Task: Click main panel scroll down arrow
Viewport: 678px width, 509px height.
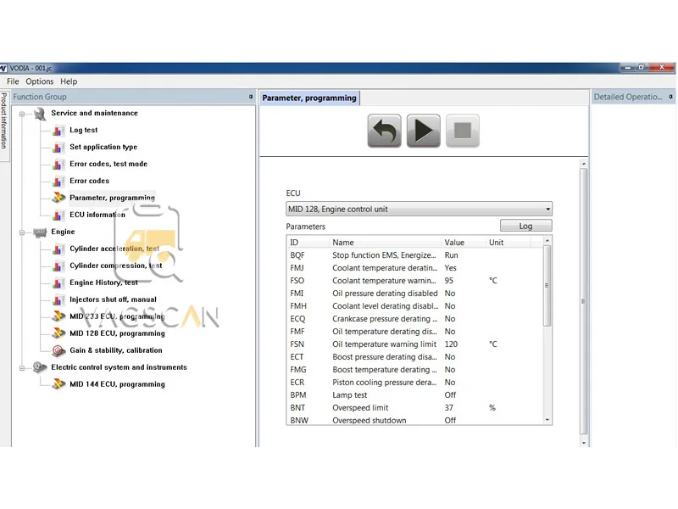Action: pyautogui.click(x=584, y=443)
